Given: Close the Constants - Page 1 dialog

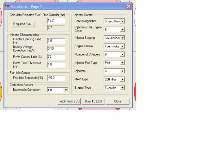Looking at the screenshot, I should (128, 6).
